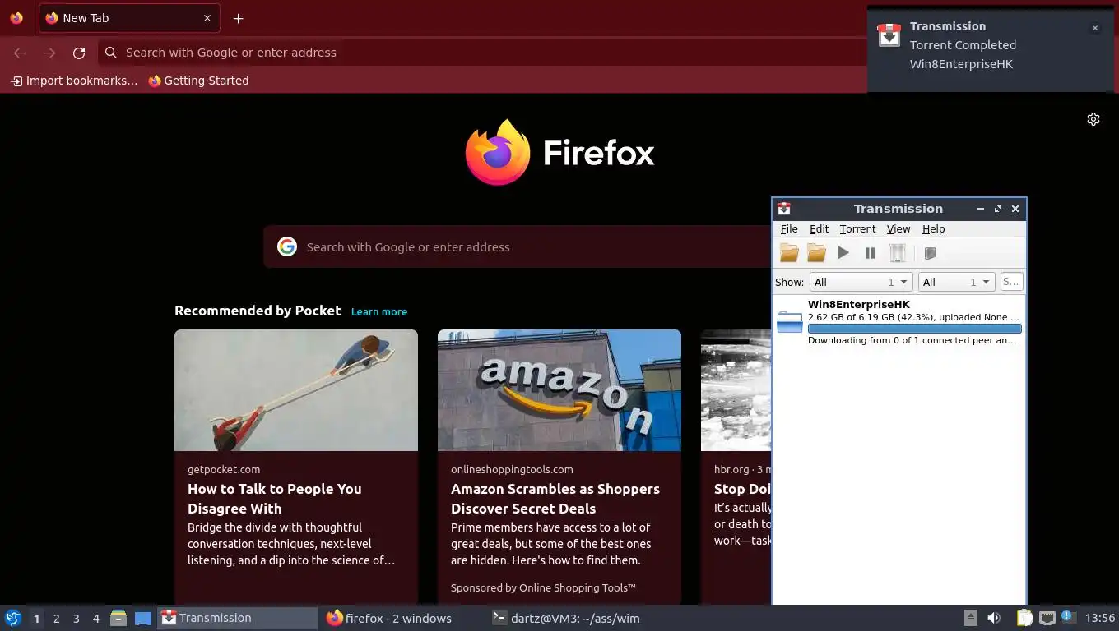Click the wired network tray icon
The image size is (1119, 631).
tap(1047, 618)
